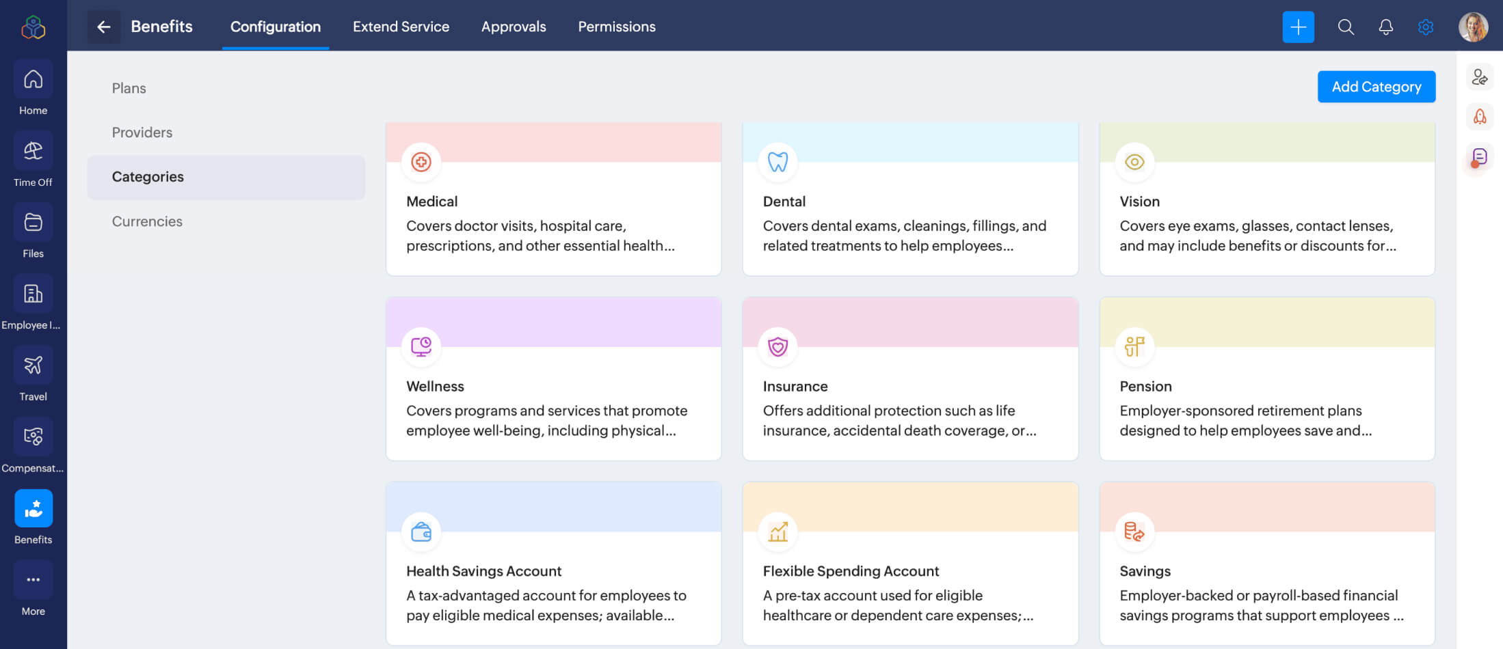Open the Employee Information sidebar icon

[33, 294]
